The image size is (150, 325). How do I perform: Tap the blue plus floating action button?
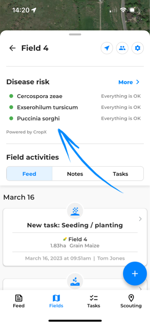coord(135,273)
